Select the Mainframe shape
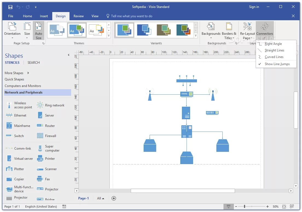 pyautogui.click(x=18, y=126)
